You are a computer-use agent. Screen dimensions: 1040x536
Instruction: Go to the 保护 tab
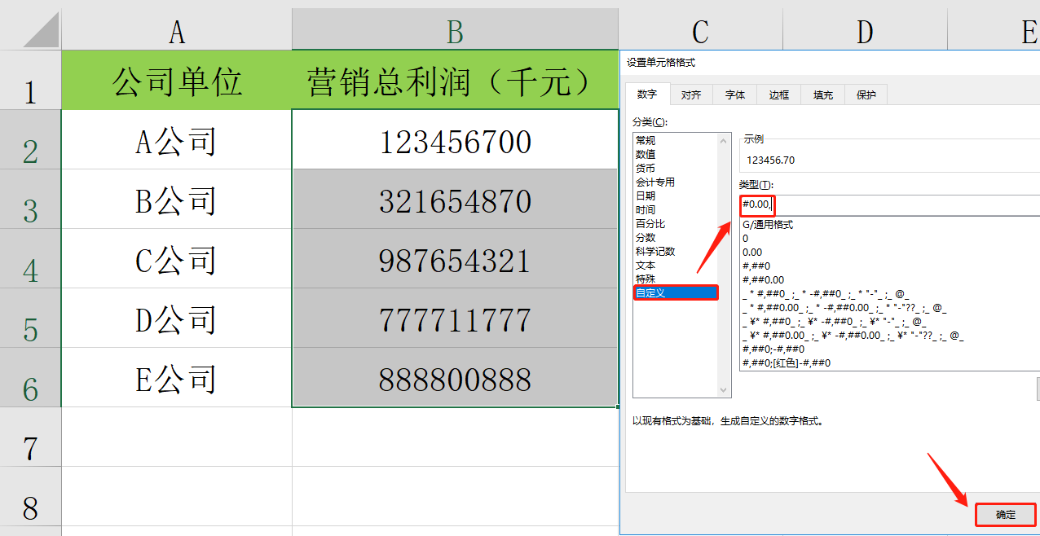[x=866, y=95]
